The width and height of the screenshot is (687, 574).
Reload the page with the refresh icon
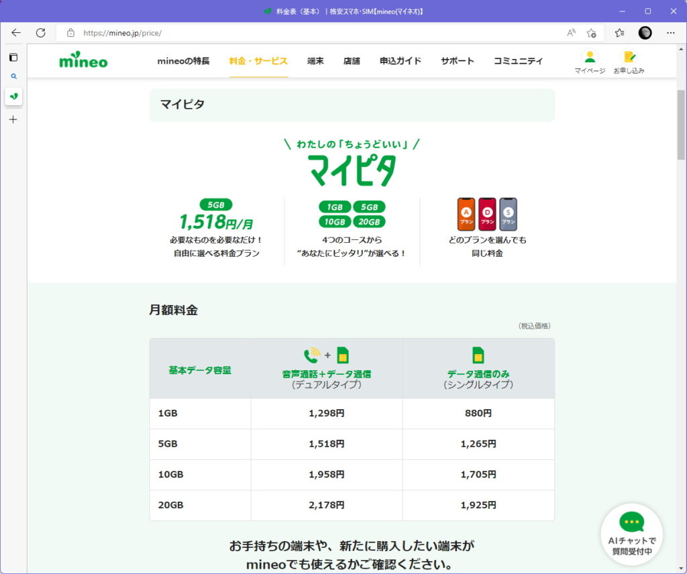click(41, 33)
